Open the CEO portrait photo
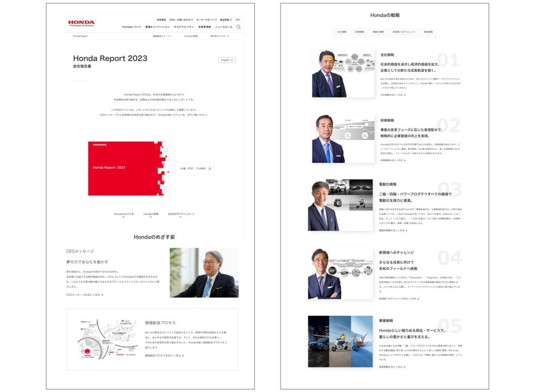 point(204,273)
